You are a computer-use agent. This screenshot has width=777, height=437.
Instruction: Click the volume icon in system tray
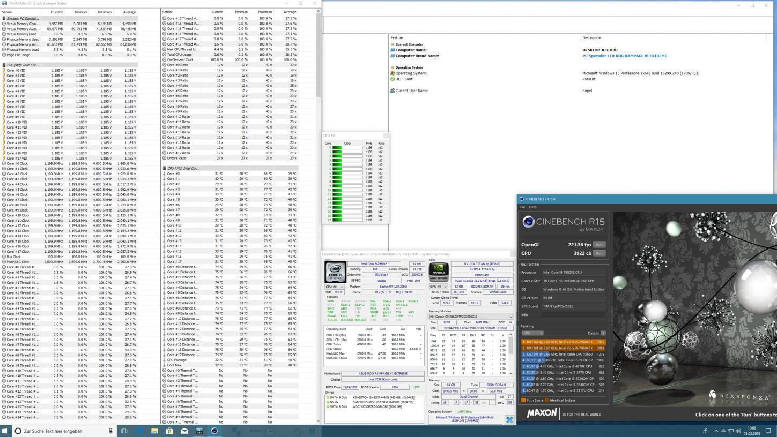(738, 431)
